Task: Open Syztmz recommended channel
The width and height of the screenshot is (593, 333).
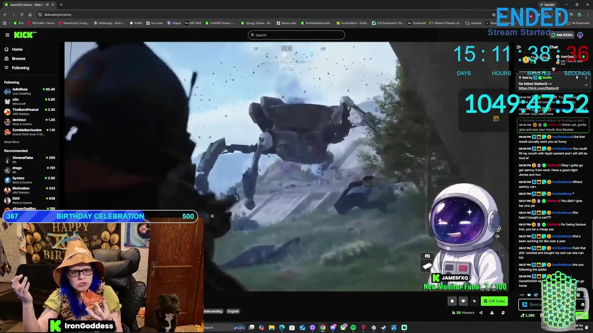Action: [x=30, y=179]
